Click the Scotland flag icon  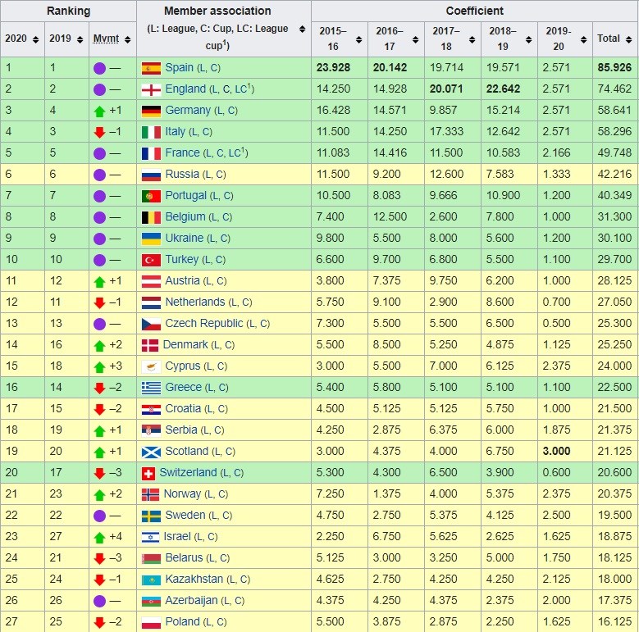(x=151, y=452)
